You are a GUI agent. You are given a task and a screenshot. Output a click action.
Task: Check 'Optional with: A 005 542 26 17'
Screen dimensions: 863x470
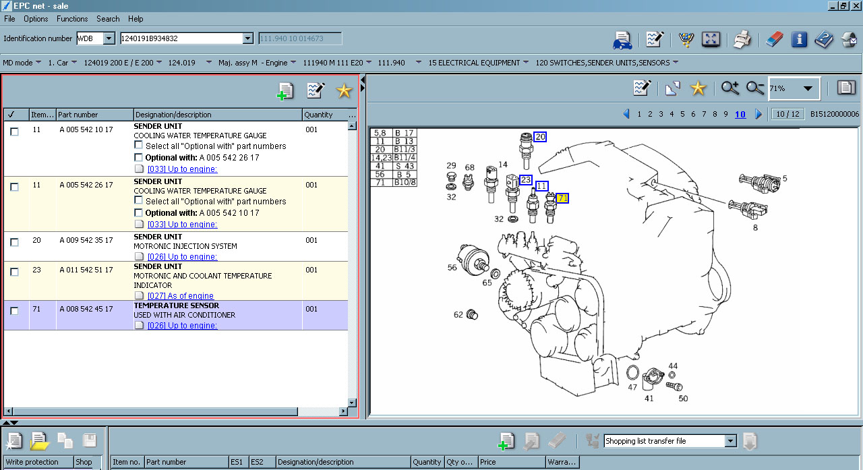pyautogui.click(x=138, y=157)
